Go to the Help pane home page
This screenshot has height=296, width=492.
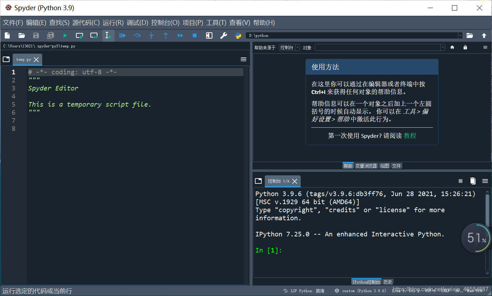tap(452, 47)
